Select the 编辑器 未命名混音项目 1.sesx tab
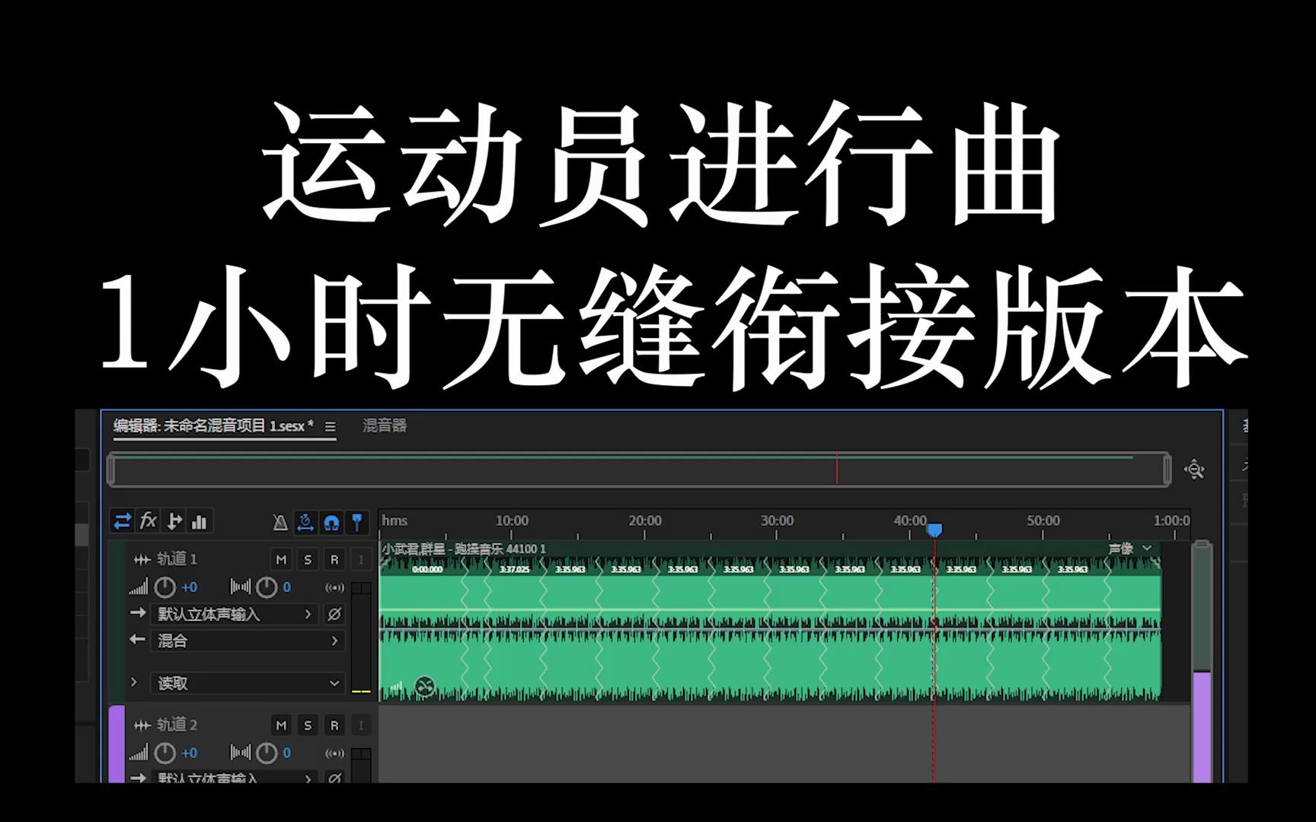The height and width of the screenshot is (822, 1316). point(213,426)
